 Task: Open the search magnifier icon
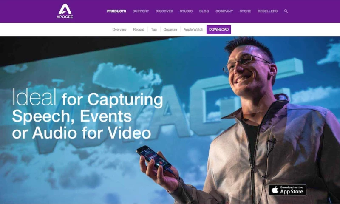click(286, 11)
